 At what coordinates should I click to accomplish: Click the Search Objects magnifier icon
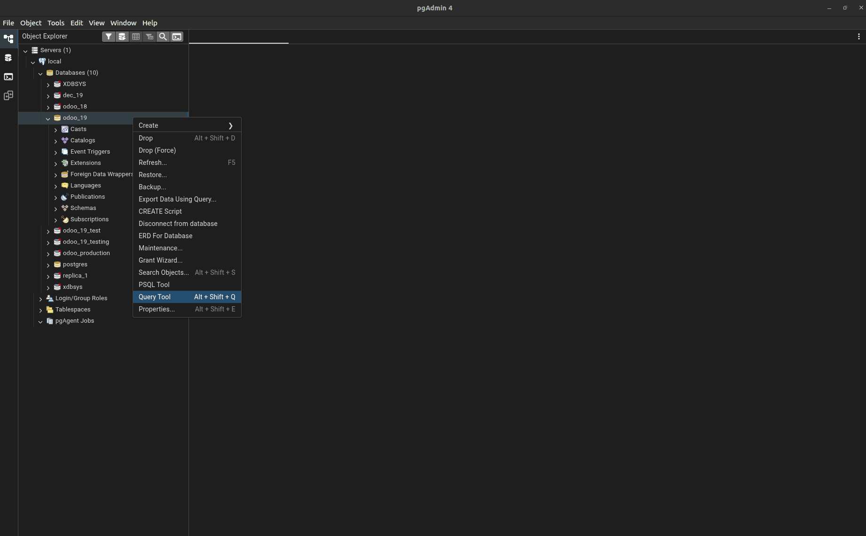(x=163, y=36)
